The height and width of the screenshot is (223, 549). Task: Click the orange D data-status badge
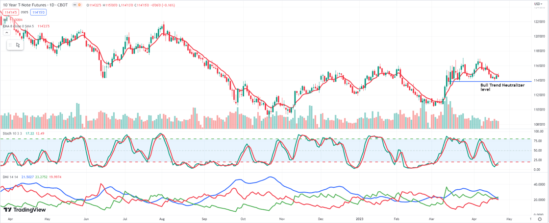[79, 5]
